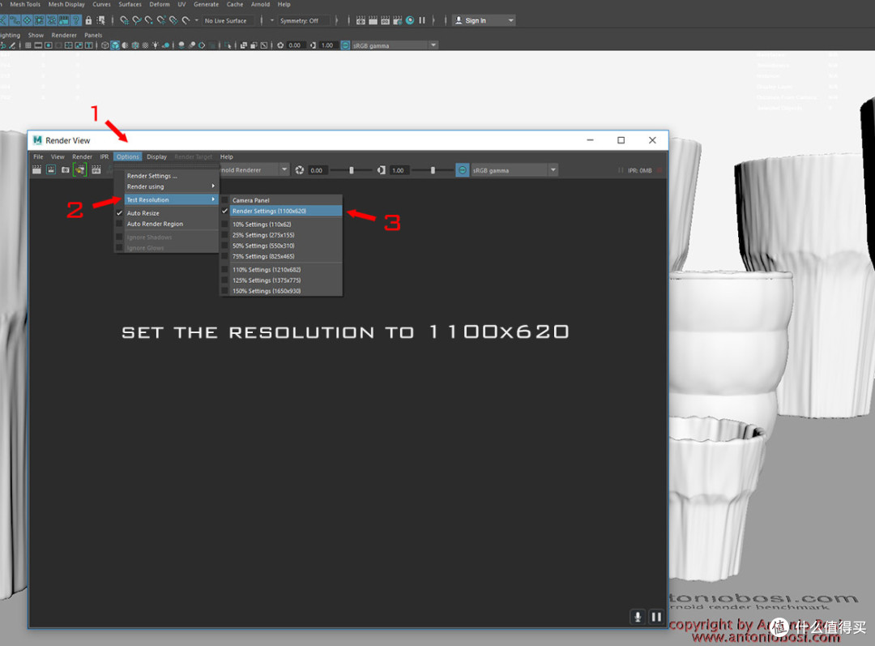Click the render region icon in Render View
The width and height of the screenshot is (875, 646).
pyautogui.click(x=51, y=169)
